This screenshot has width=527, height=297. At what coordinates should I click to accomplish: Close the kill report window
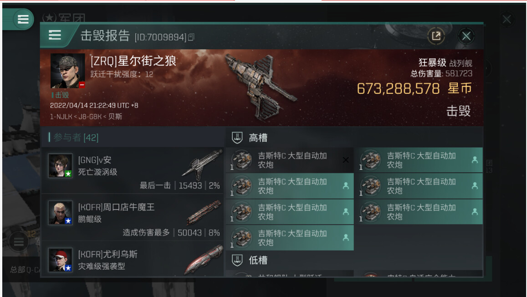[466, 36]
